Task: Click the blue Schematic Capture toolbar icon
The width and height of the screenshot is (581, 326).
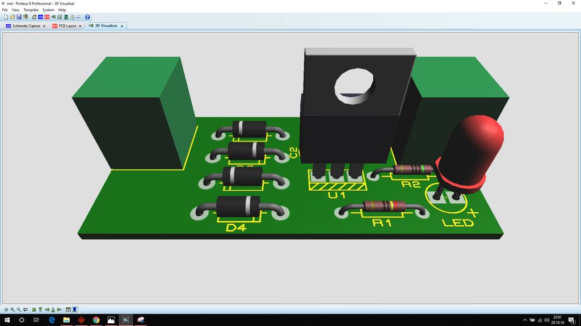Action: tap(40, 17)
